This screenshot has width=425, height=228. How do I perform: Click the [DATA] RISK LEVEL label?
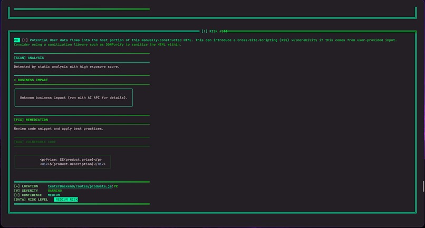[x=31, y=200]
